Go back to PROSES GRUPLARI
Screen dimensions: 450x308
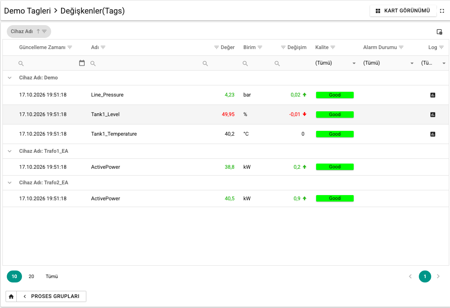pyautogui.click(x=52, y=296)
